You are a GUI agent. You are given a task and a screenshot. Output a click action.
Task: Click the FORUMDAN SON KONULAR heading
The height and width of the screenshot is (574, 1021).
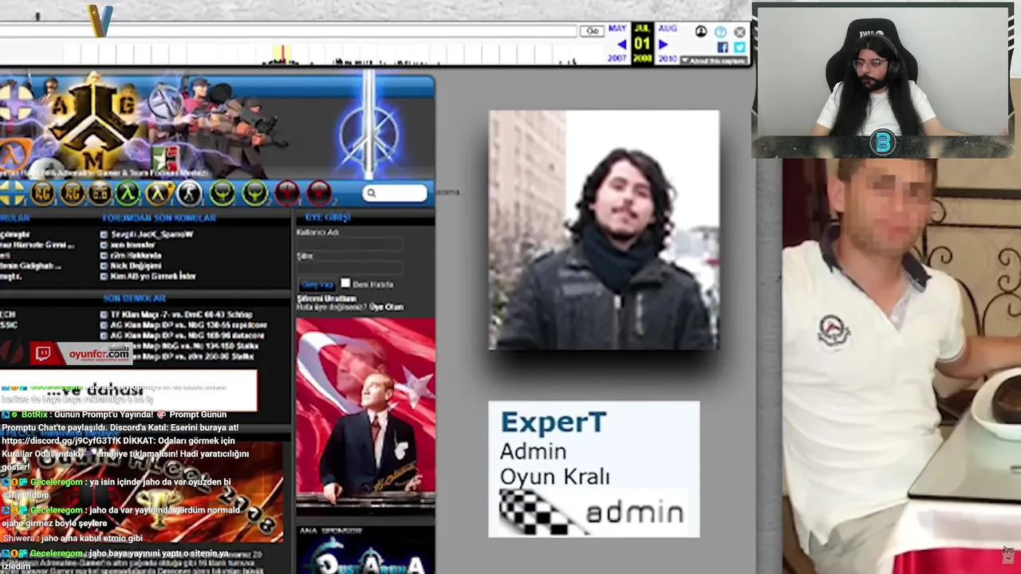(159, 218)
